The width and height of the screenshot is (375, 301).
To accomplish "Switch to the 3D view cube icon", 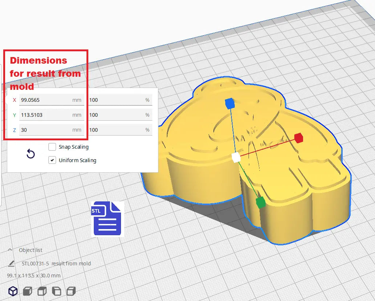I will coord(13,291).
